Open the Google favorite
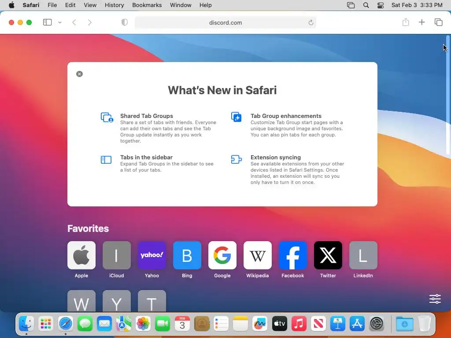 (222, 255)
